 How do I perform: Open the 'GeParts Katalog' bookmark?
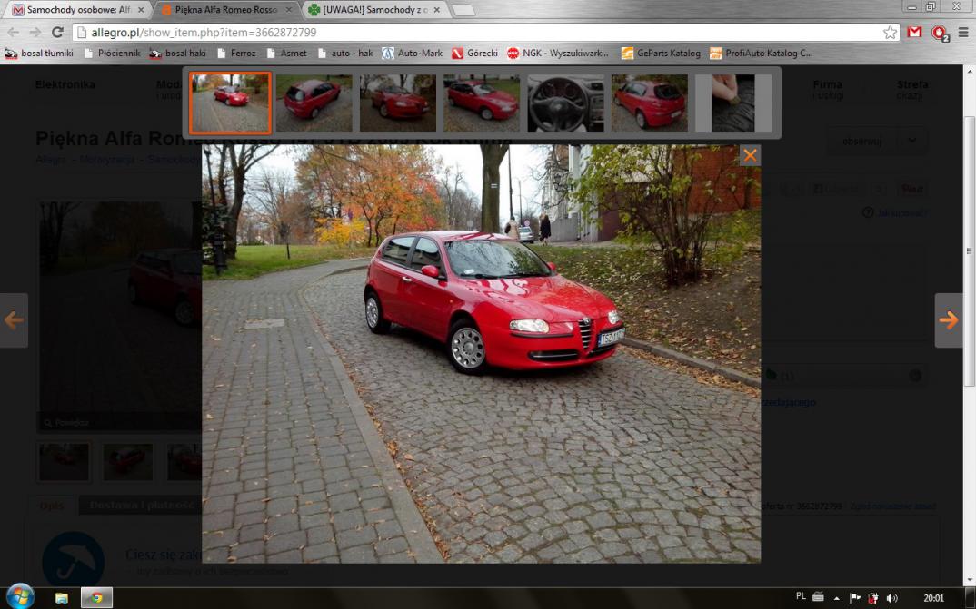pyautogui.click(x=661, y=54)
